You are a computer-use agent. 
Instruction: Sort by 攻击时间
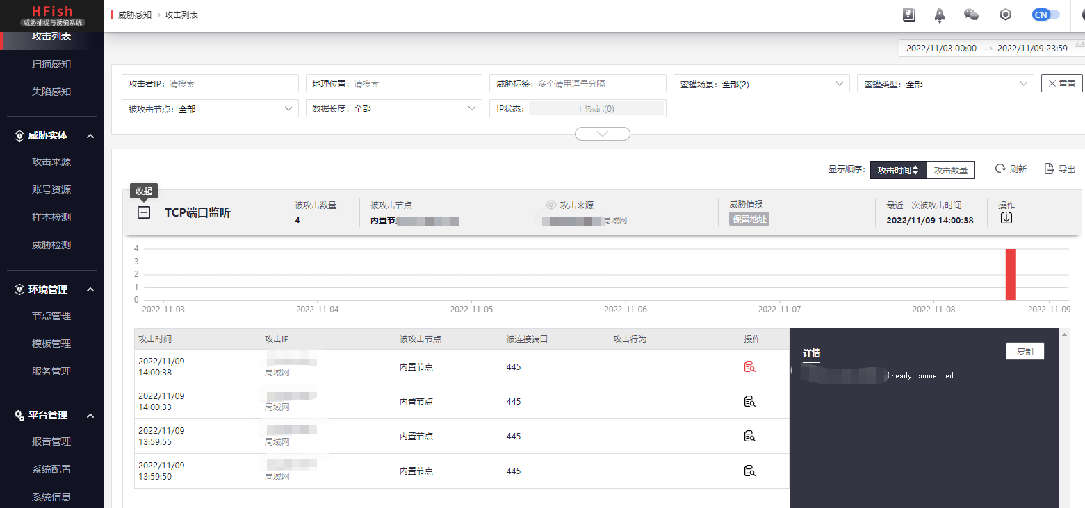click(898, 170)
